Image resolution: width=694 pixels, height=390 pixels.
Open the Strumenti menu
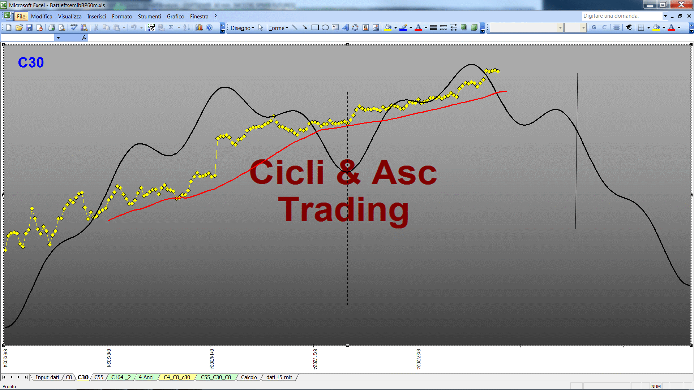point(149,16)
